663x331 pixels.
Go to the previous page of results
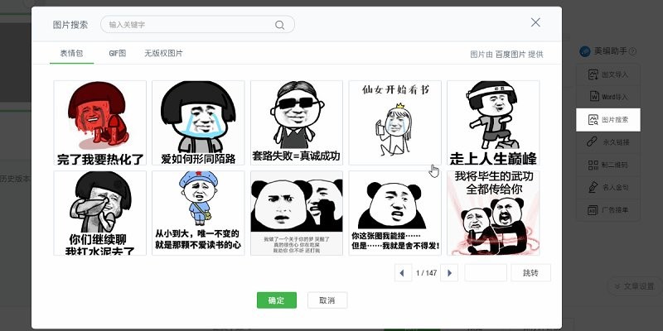(403, 273)
